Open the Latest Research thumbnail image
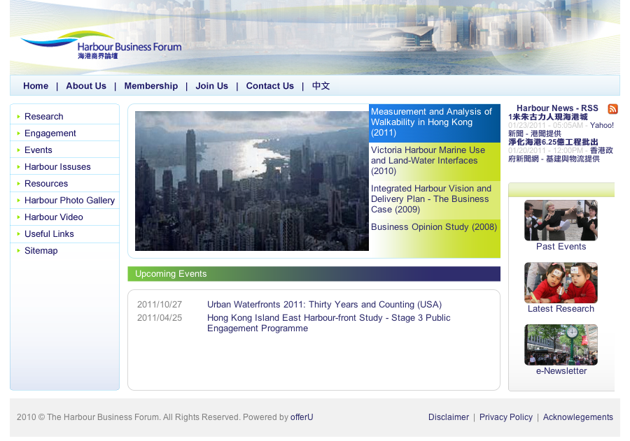Image resolution: width=630 pixels, height=441 pixels. point(561,282)
